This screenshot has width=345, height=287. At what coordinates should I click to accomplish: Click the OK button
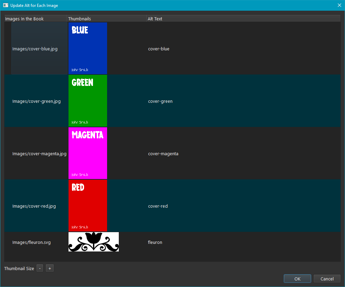point(297,279)
